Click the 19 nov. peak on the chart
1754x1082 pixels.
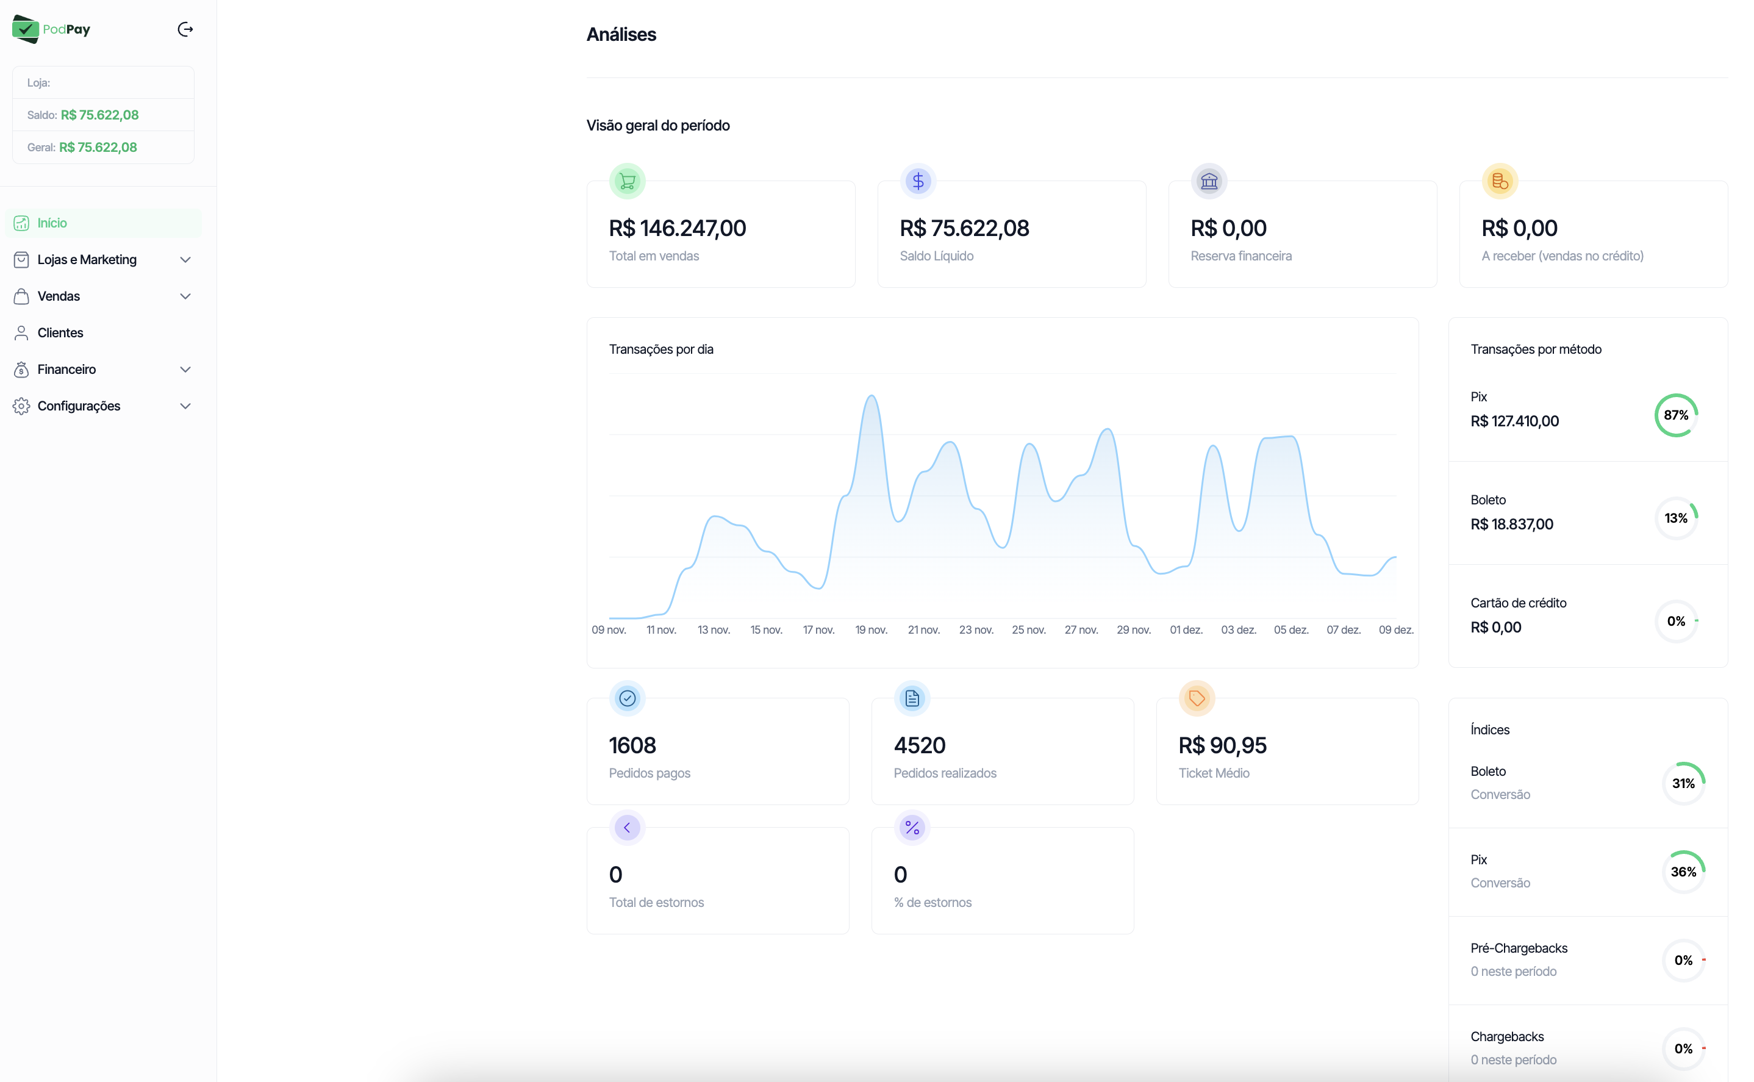[872, 396]
